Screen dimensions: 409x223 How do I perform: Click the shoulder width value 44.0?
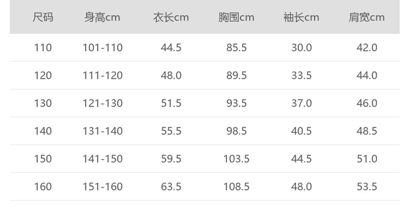click(x=367, y=76)
